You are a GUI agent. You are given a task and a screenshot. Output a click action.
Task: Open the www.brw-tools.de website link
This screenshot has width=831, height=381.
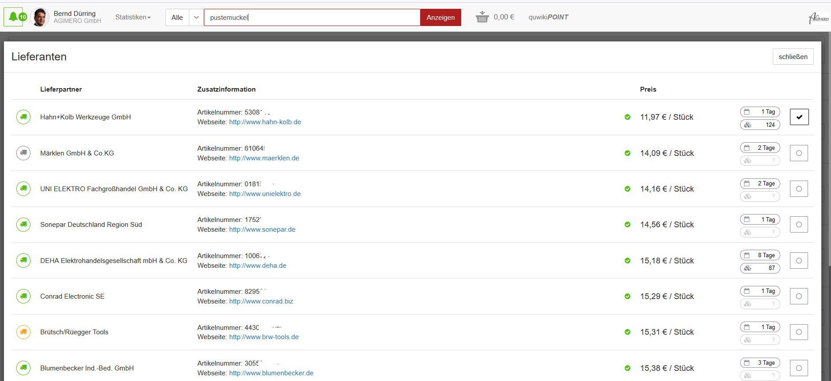(x=264, y=337)
